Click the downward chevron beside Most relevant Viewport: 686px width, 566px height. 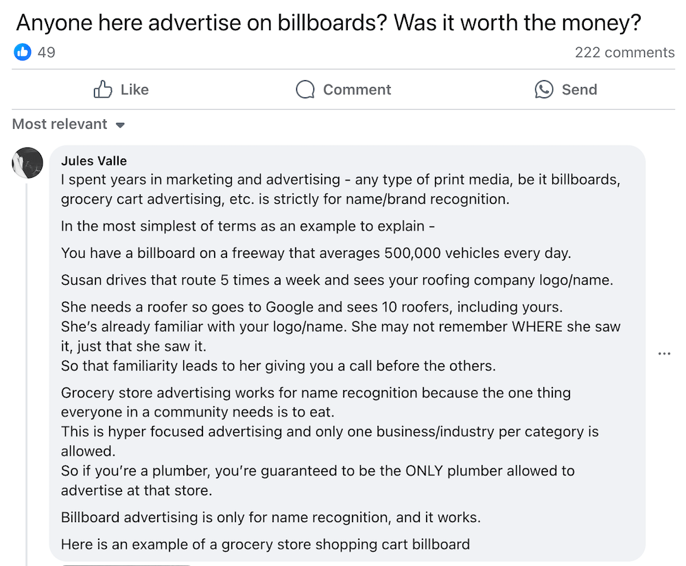point(120,125)
